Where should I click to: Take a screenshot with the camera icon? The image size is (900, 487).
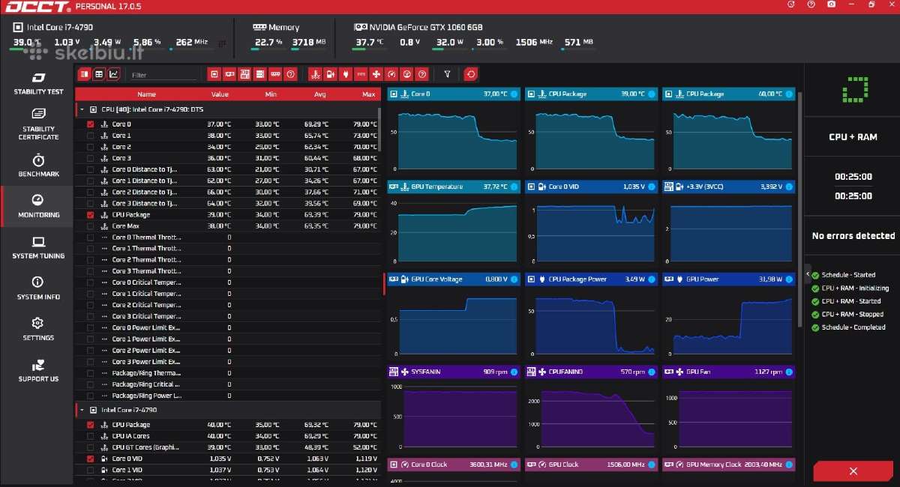[x=831, y=4]
